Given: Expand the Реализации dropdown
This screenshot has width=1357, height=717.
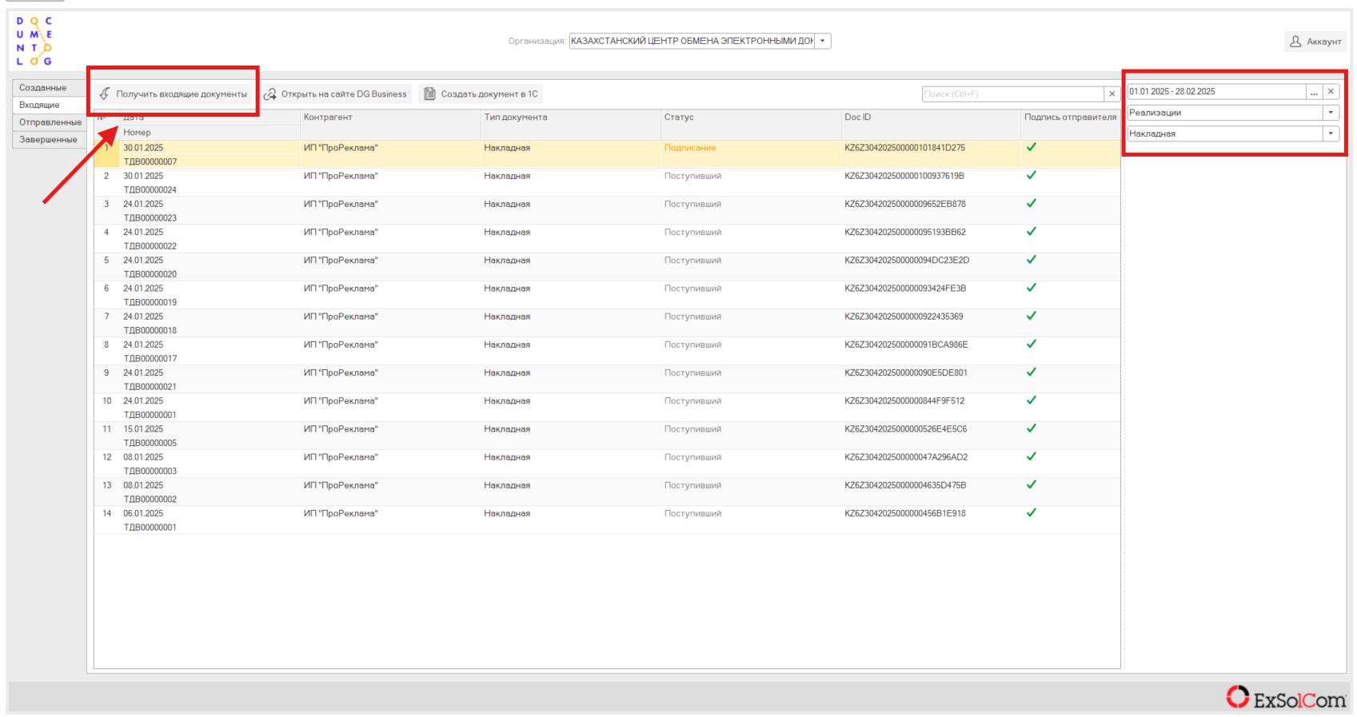Looking at the screenshot, I should (x=1331, y=113).
